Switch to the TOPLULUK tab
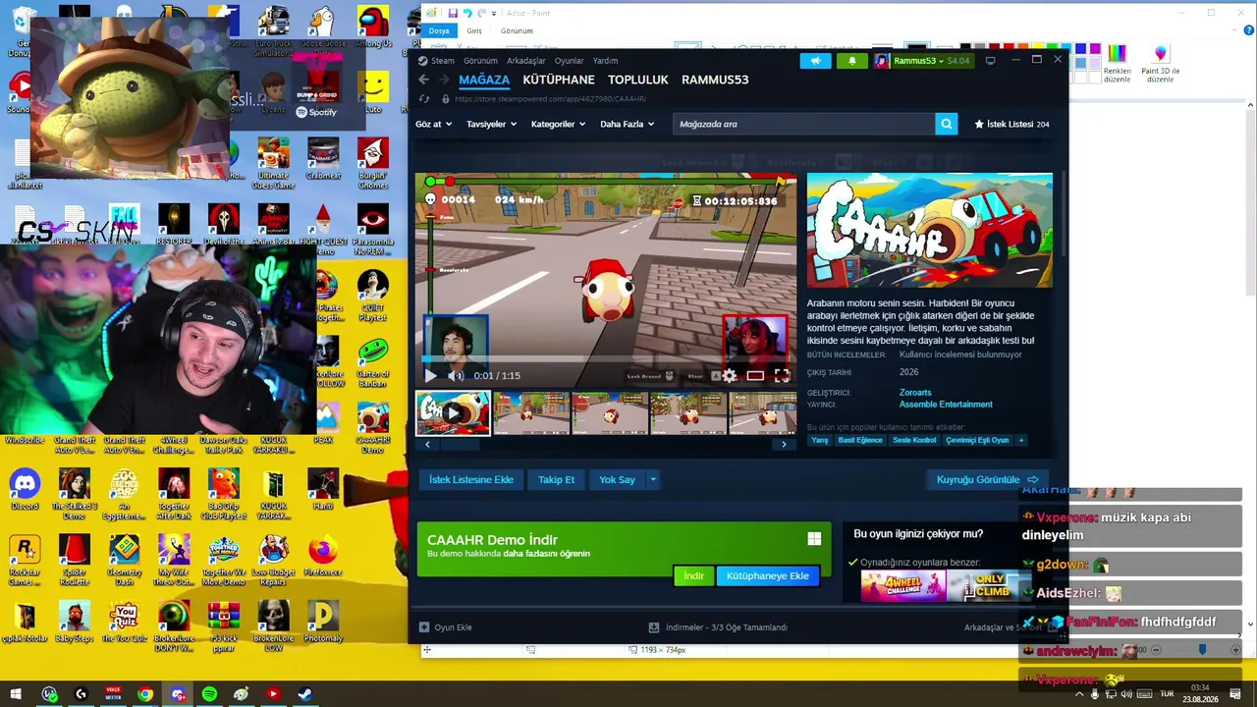This screenshot has height=707, width=1257. coord(638,80)
